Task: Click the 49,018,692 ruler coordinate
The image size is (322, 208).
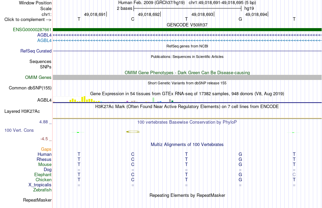Action: [x=149, y=14]
